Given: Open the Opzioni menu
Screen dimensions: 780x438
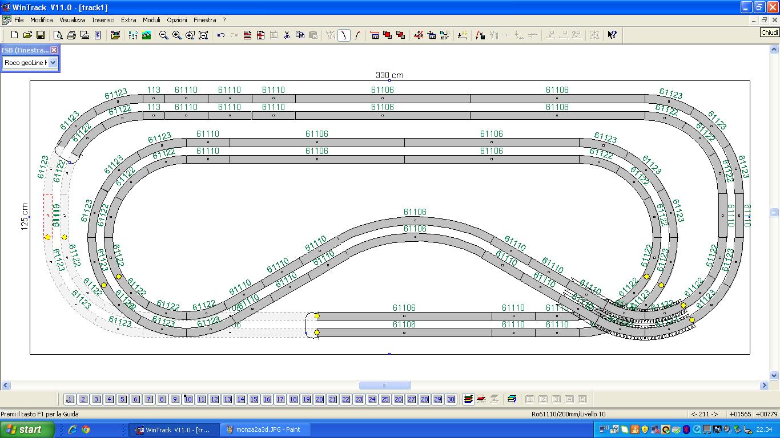Looking at the screenshot, I should coord(177,20).
